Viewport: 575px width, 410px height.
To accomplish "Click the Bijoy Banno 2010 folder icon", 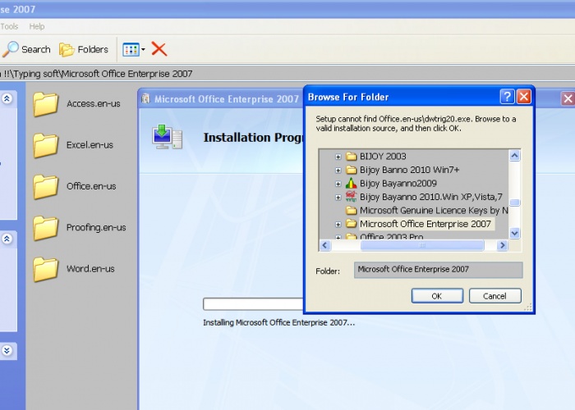I will (x=352, y=171).
